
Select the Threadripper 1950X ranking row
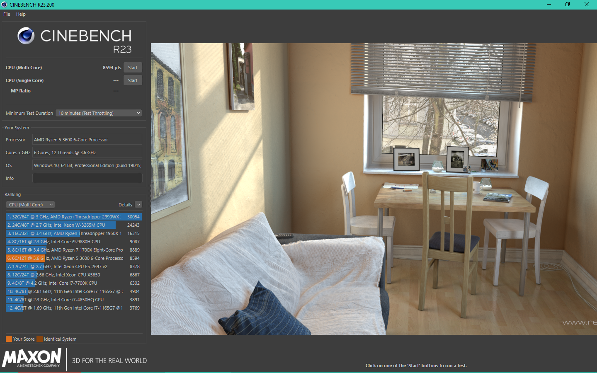coord(74,233)
